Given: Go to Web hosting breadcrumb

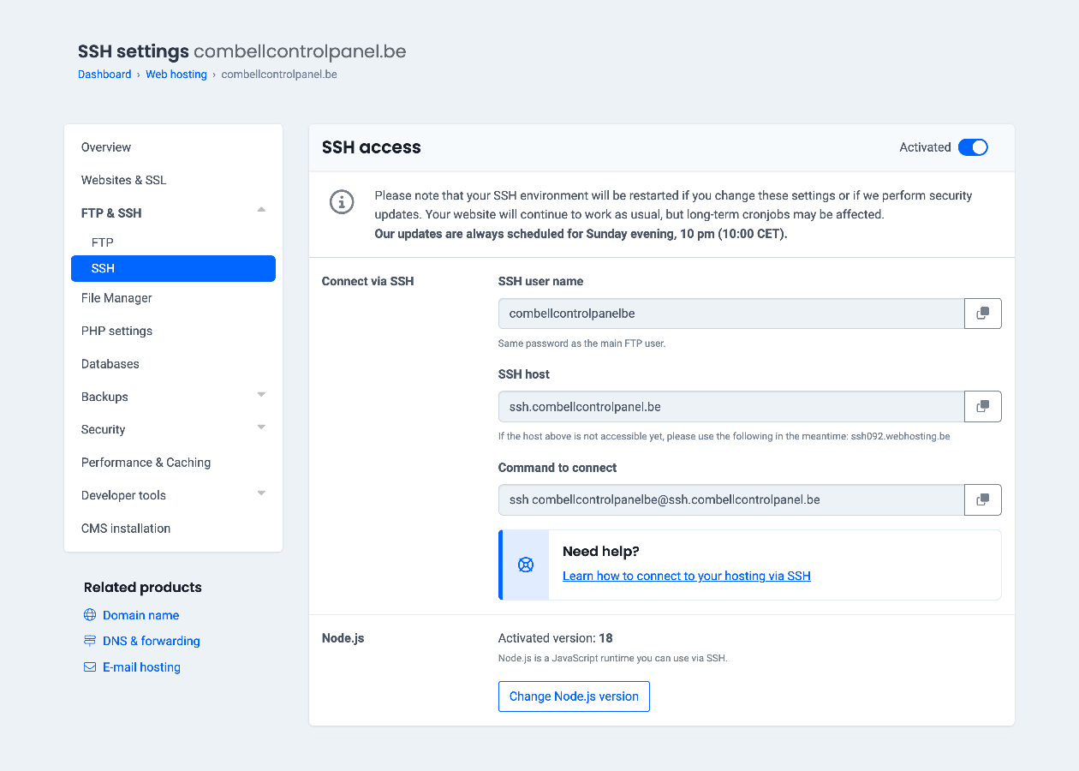Looking at the screenshot, I should [x=176, y=75].
